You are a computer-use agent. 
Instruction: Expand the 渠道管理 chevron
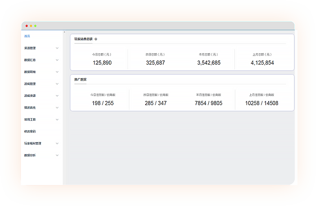click(x=57, y=48)
